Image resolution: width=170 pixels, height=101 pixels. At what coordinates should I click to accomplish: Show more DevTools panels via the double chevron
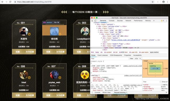click(x=154, y=21)
